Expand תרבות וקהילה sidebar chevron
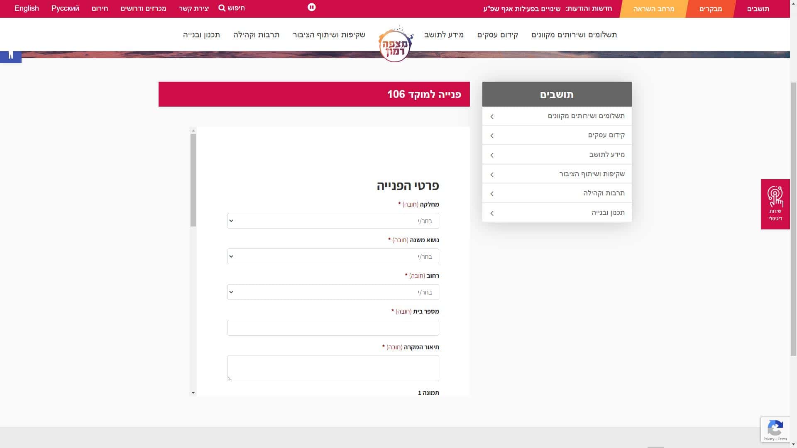797x448 pixels. coord(492,194)
